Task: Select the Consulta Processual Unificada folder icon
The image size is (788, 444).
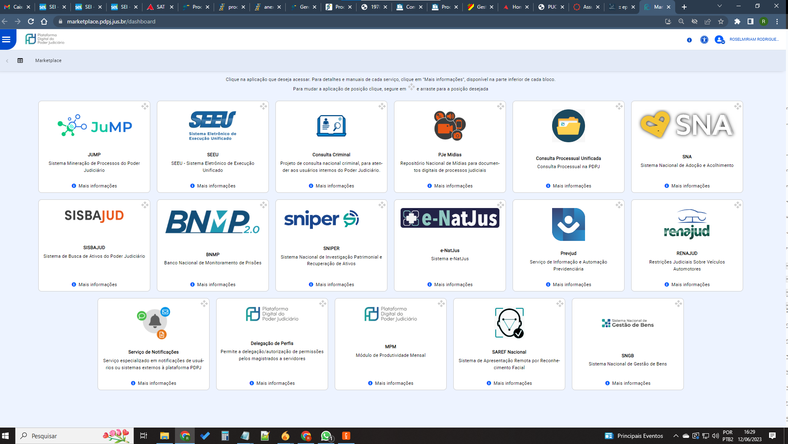Action: (568, 126)
